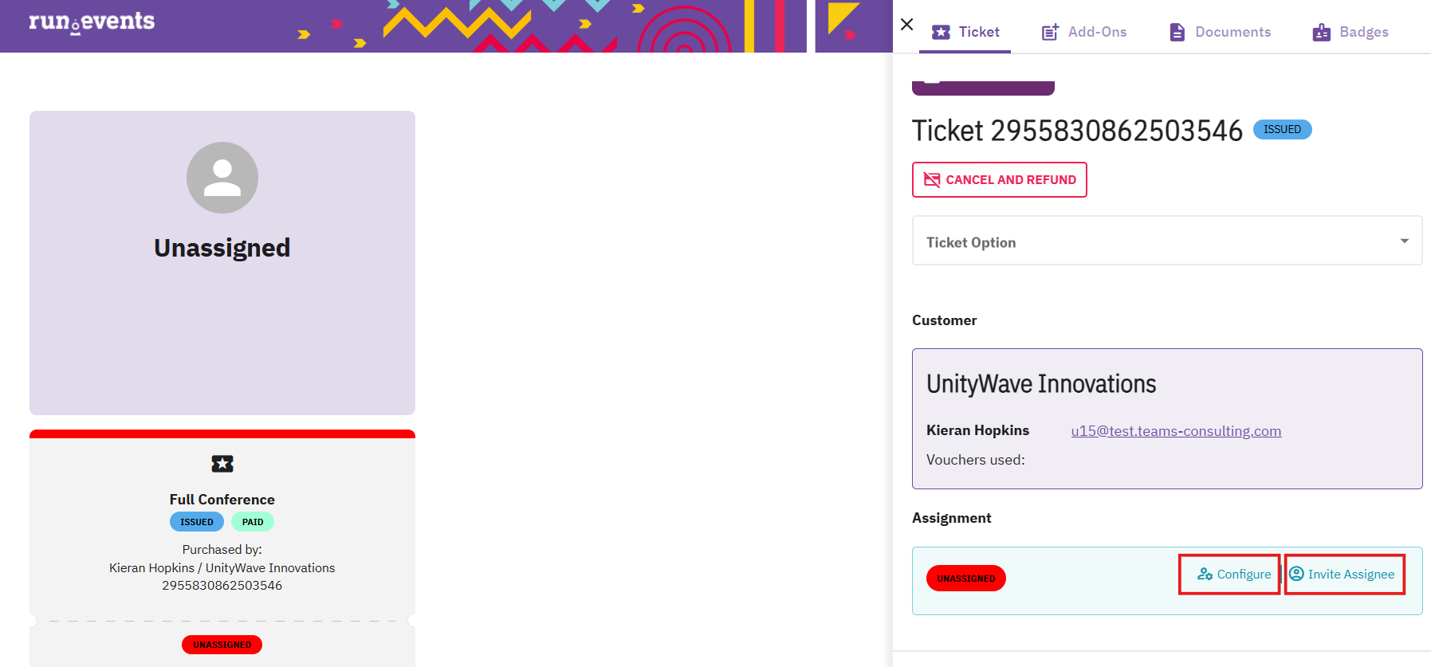Click the Add-Ons tab icon

pyautogui.click(x=1050, y=32)
